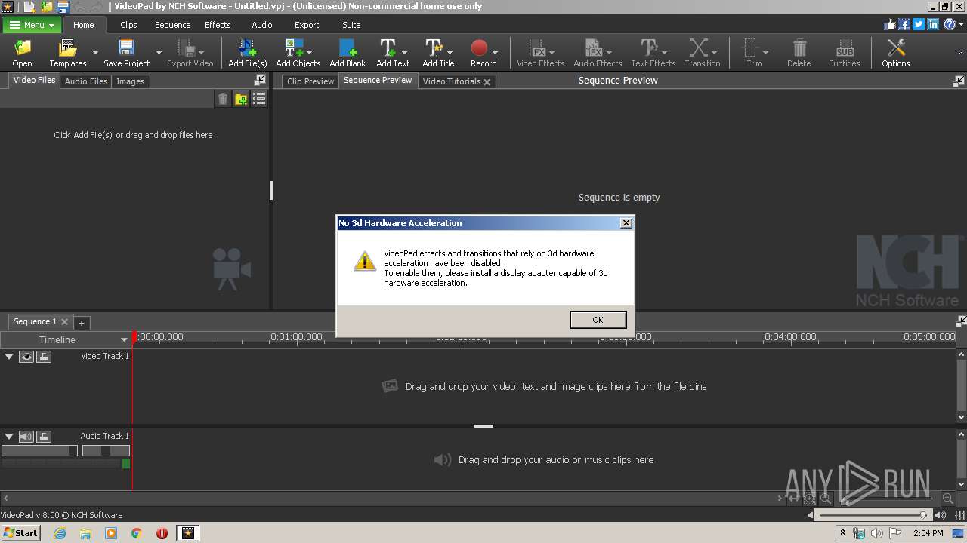Image resolution: width=967 pixels, height=543 pixels.
Task: Adjust Audio Track 1 pan slider
Action: (x=106, y=450)
